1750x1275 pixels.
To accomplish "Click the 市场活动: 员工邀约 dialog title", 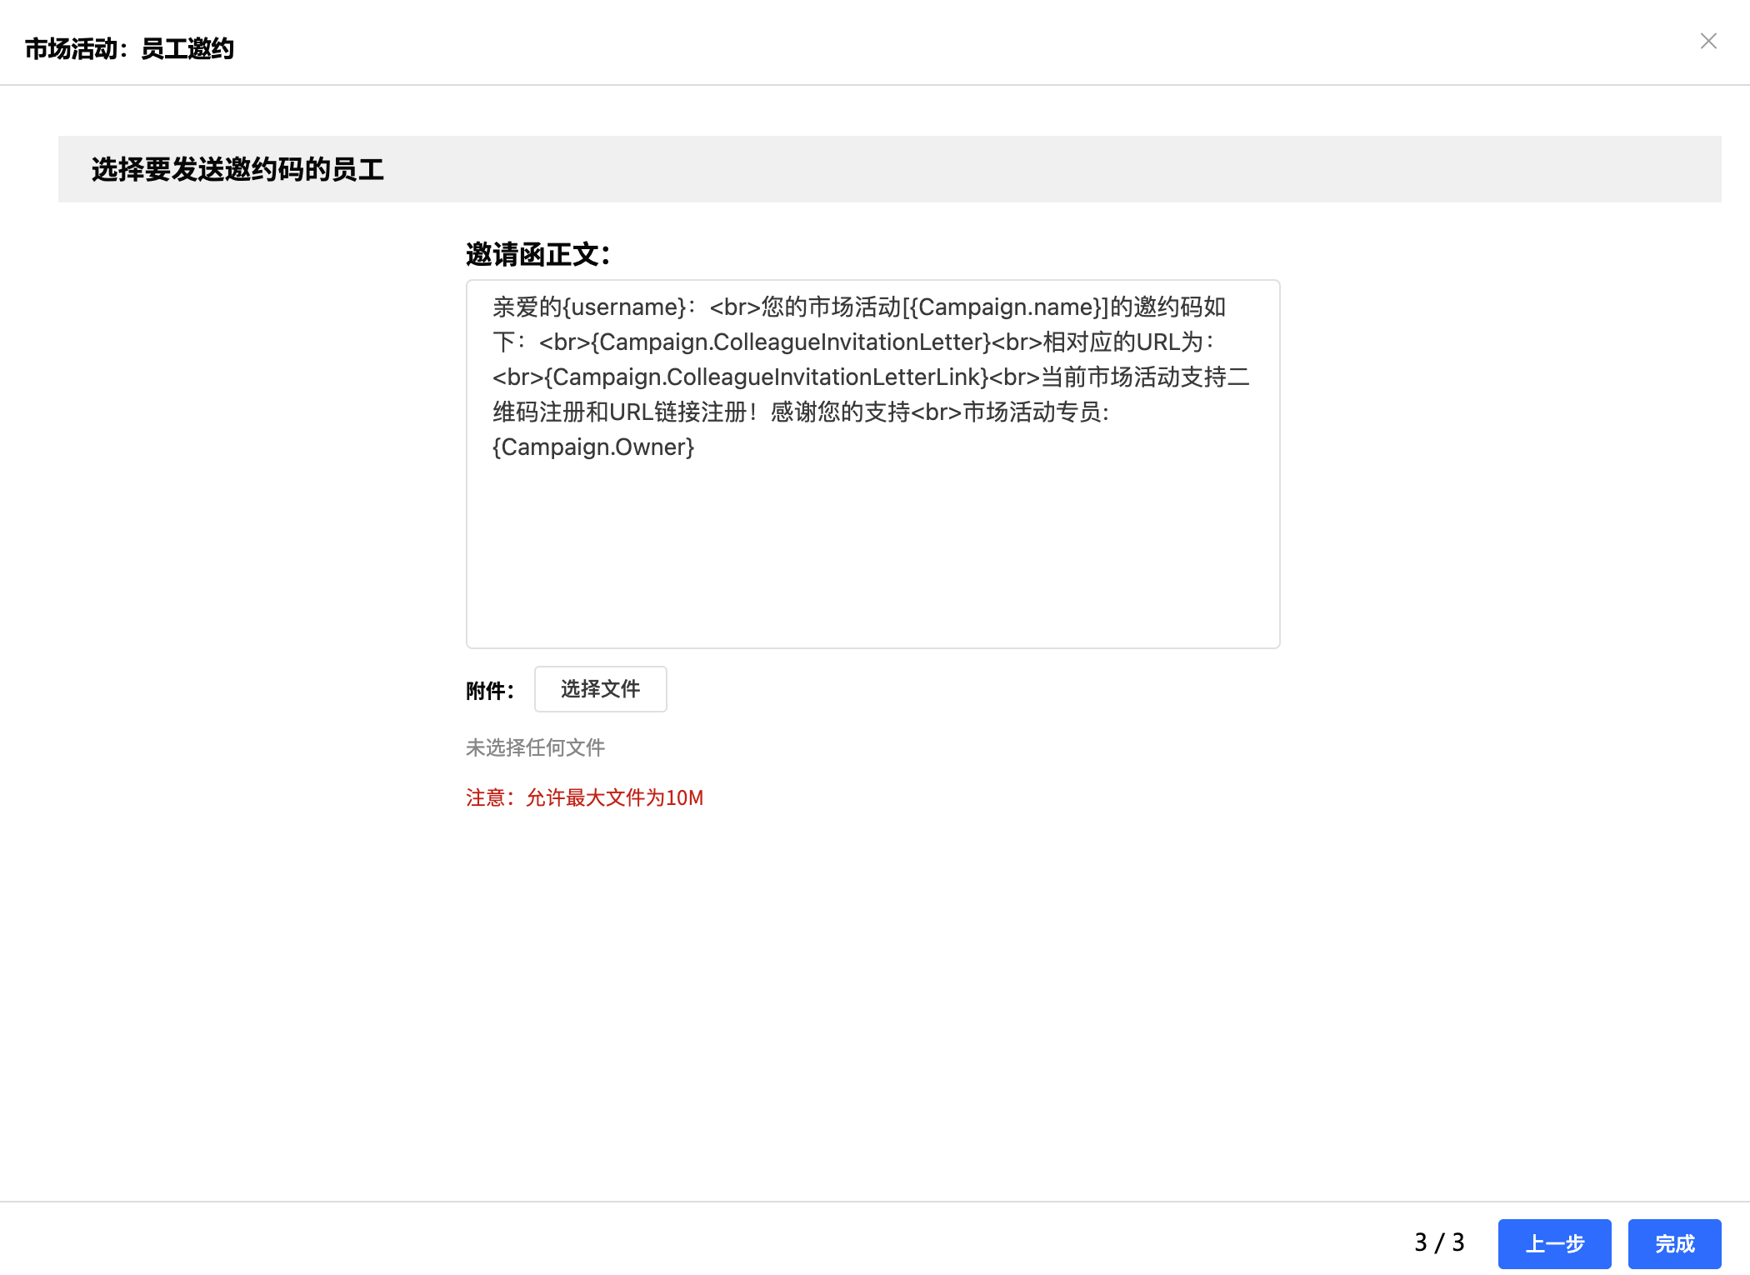I will [129, 49].
